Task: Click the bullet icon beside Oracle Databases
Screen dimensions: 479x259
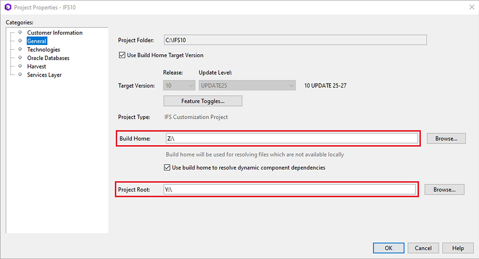Action: 20,58
